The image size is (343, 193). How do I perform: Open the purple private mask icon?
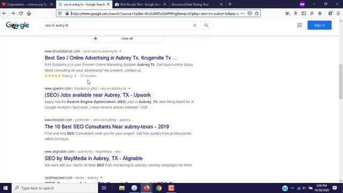point(302,4)
